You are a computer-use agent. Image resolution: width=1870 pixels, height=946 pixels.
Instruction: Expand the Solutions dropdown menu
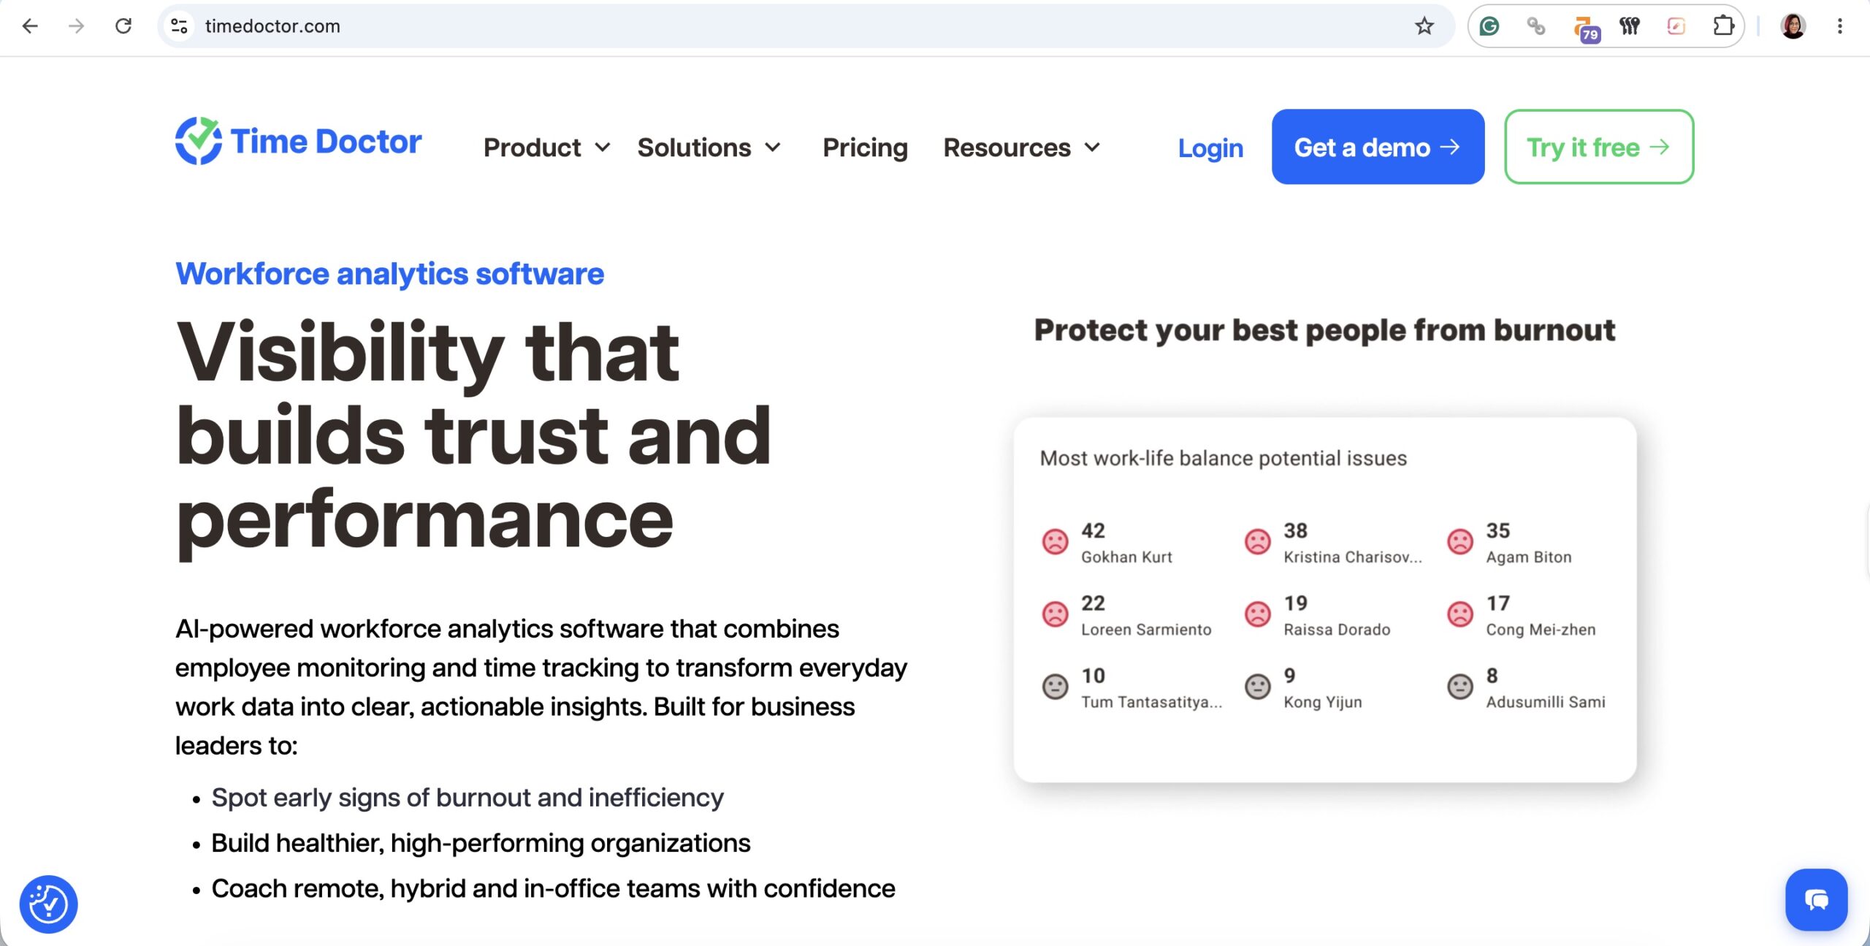coord(709,148)
